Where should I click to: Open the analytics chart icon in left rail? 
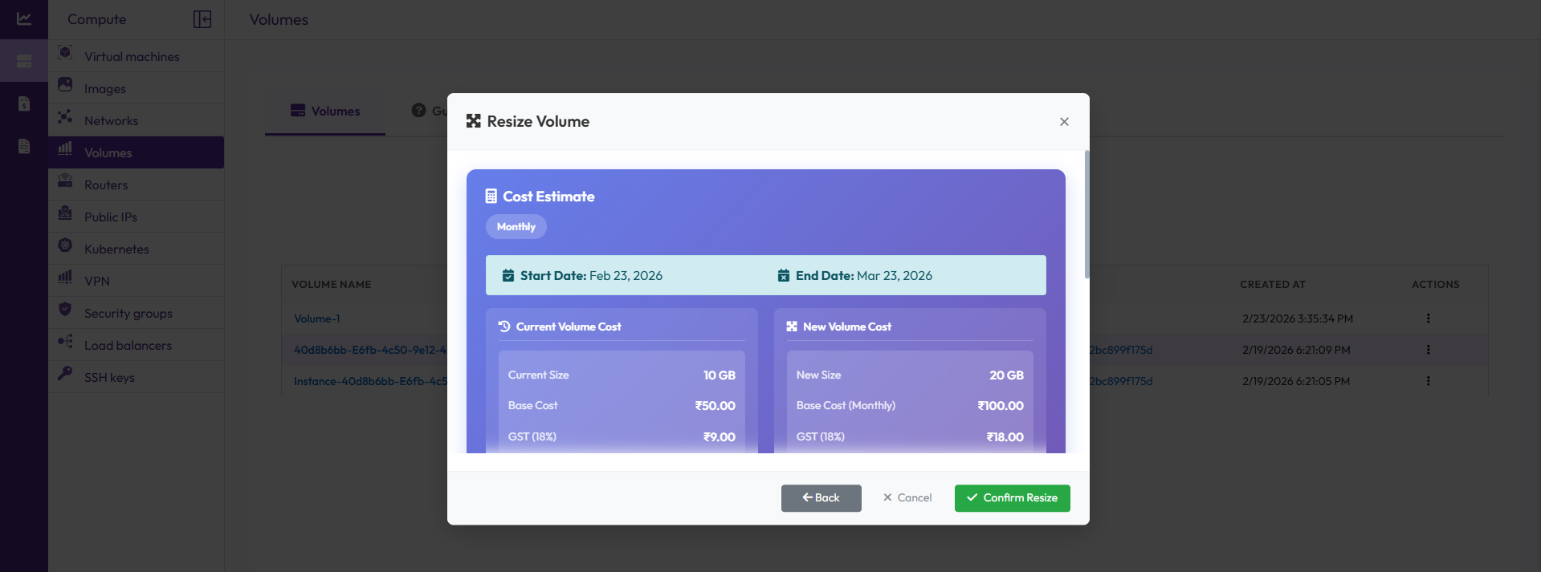[24, 18]
